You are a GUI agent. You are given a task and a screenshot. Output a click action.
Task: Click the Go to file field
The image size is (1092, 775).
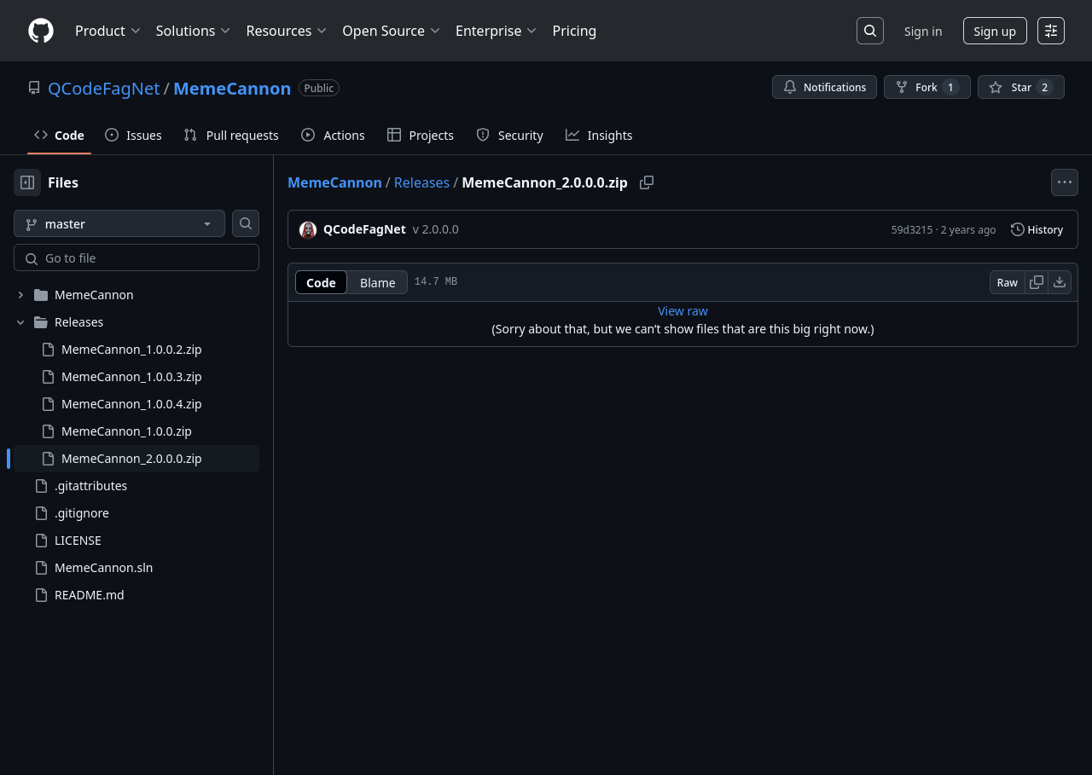coord(136,257)
